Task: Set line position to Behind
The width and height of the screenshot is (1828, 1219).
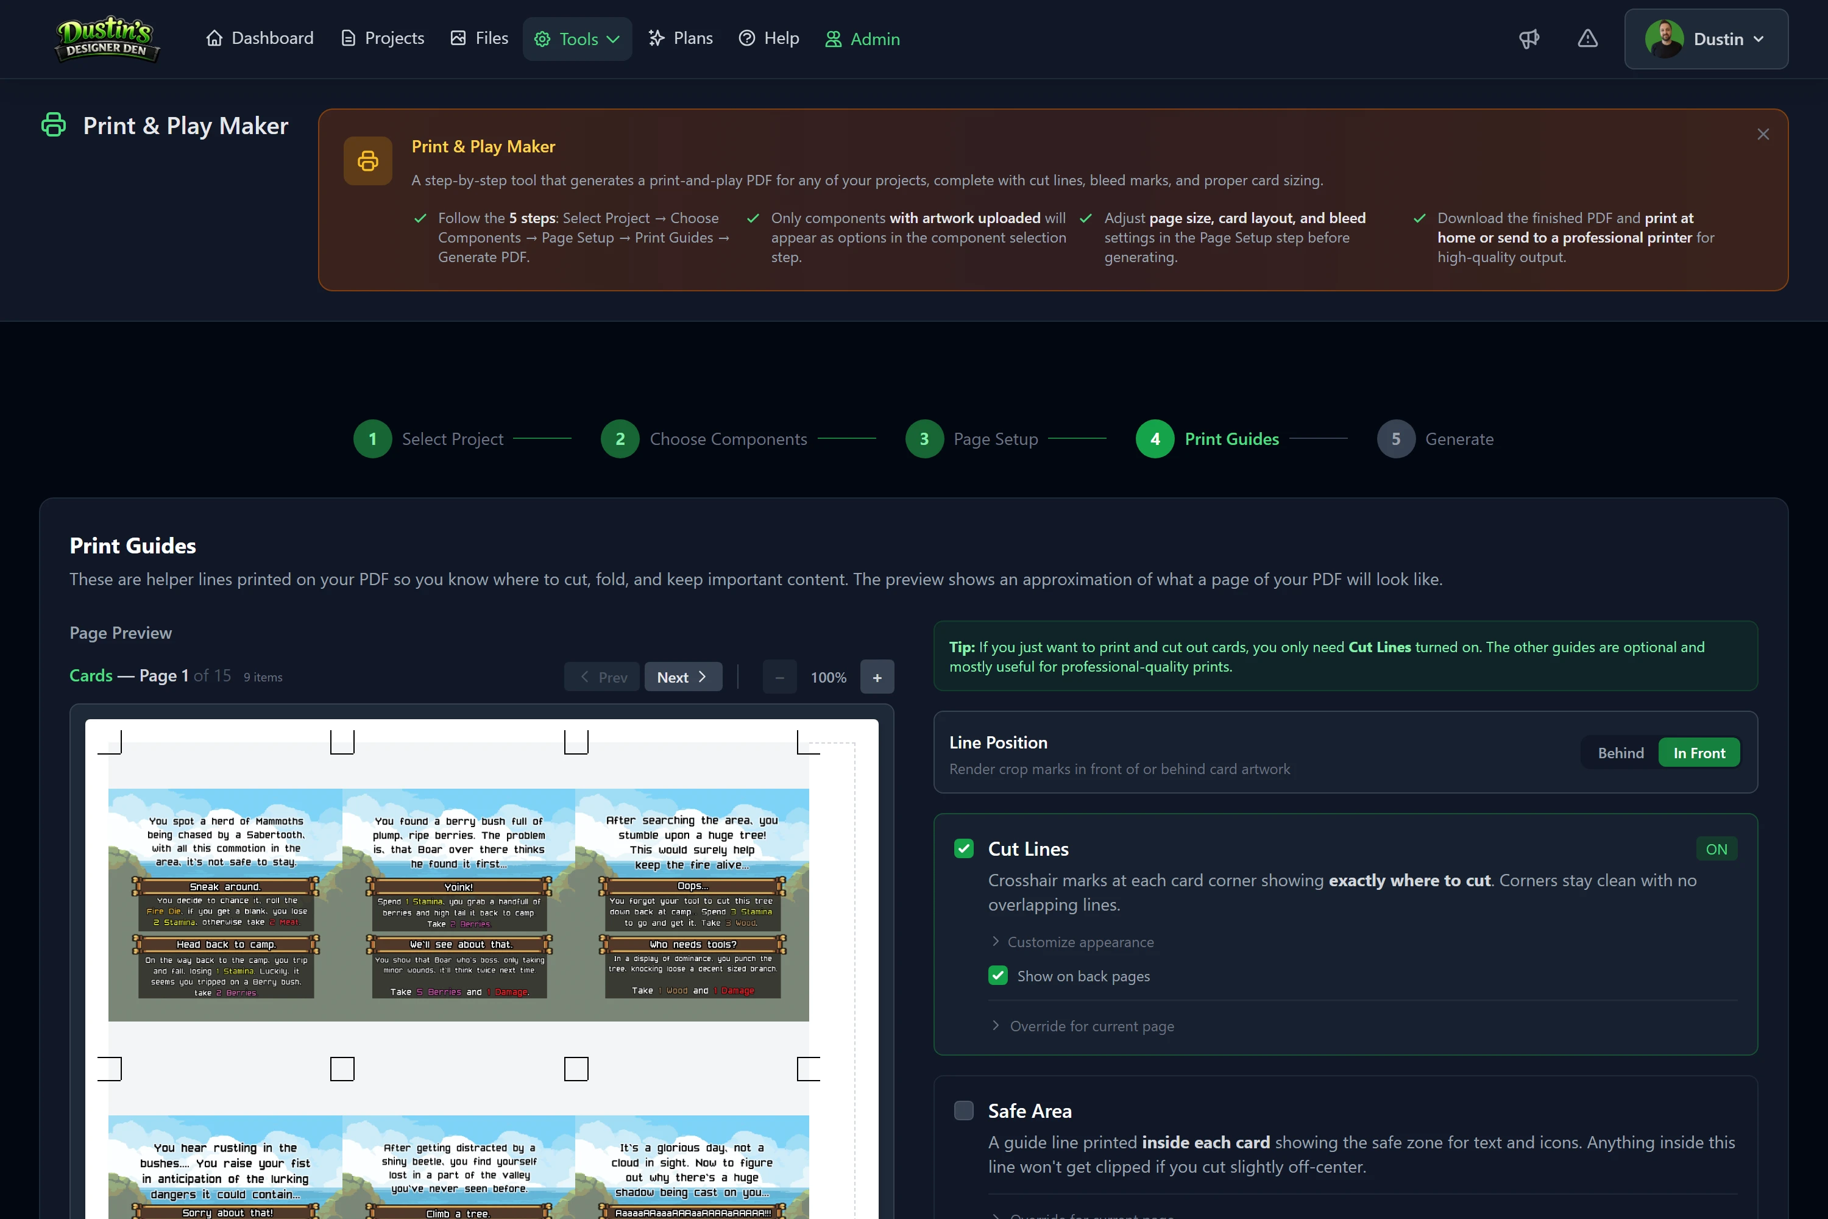Action: [1620, 753]
